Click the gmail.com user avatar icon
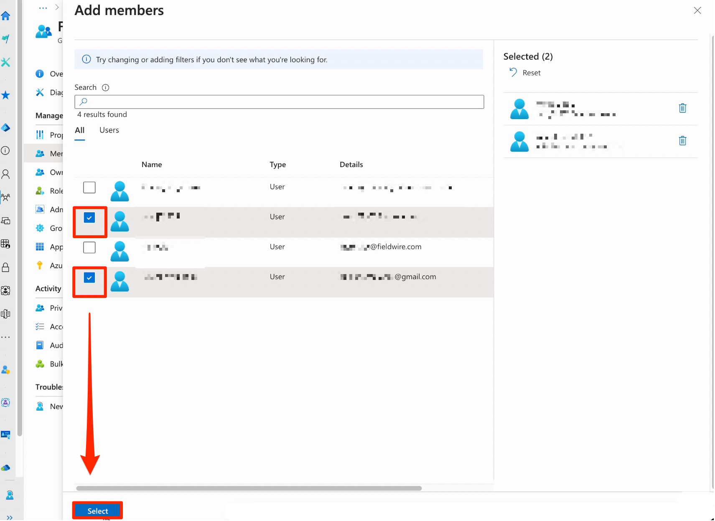The image size is (715, 521). 120,281
